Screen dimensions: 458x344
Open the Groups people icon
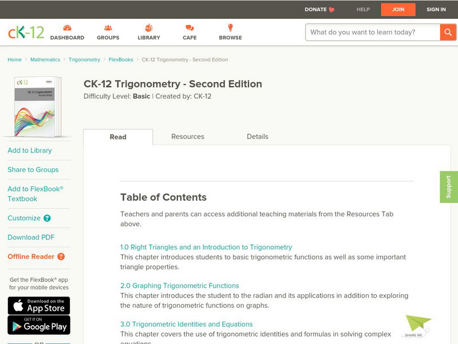(x=108, y=28)
